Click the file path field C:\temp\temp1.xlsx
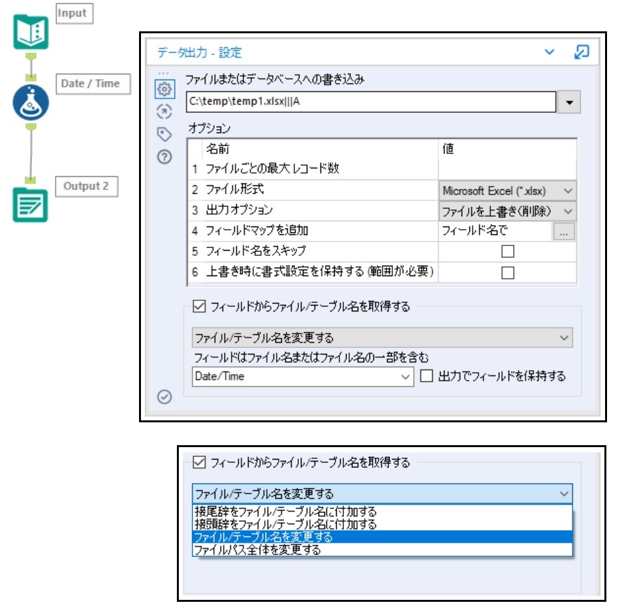This screenshot has height=609, width=624. [371, 102]
